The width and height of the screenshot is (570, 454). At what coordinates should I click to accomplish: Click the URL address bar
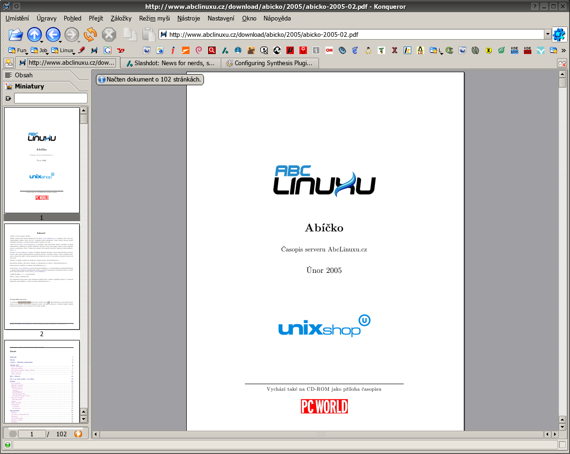352,34
